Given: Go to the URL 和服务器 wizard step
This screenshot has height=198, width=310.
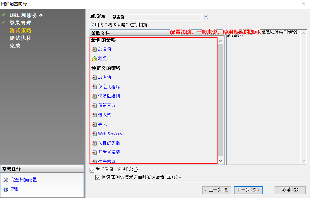Looking at the screenshot, I should click(x=26, y=15).
